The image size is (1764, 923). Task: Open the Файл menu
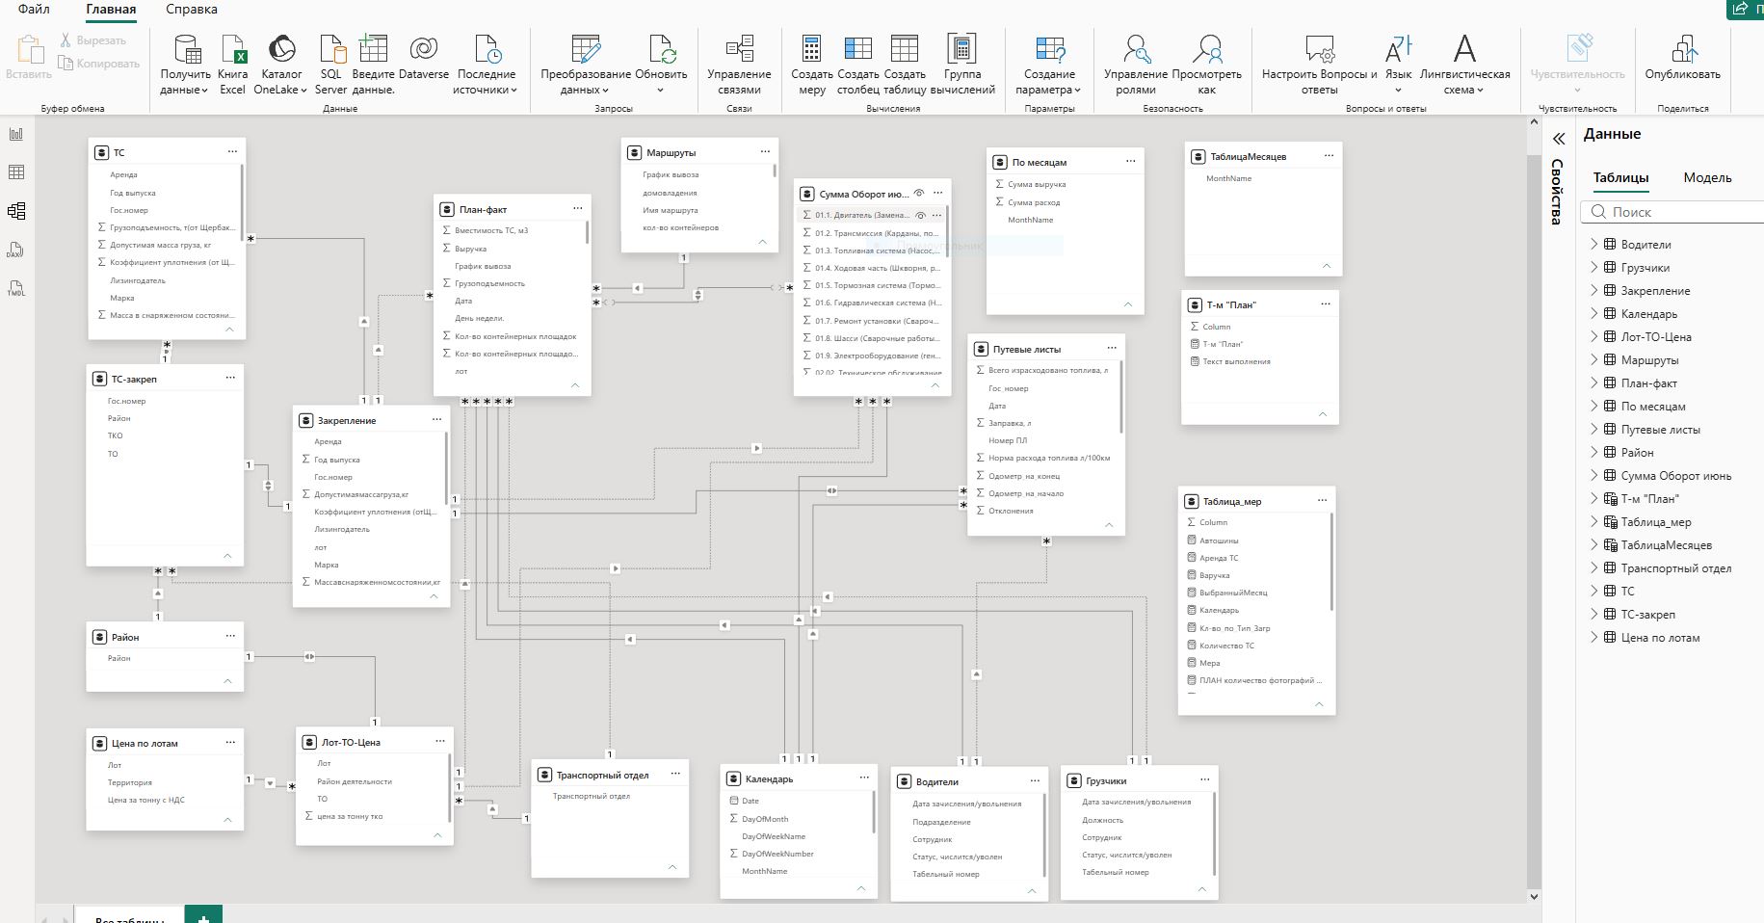click(x=34, y=9)
